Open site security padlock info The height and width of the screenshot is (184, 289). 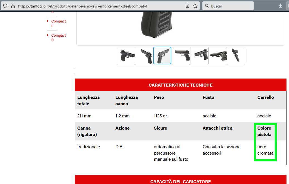coord(13,6)
